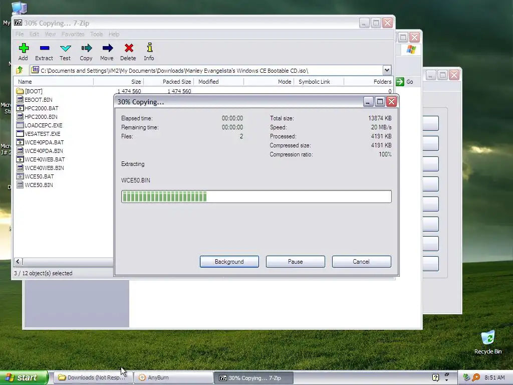
Task: Open the File menu
Action: (x=20, y=34)
